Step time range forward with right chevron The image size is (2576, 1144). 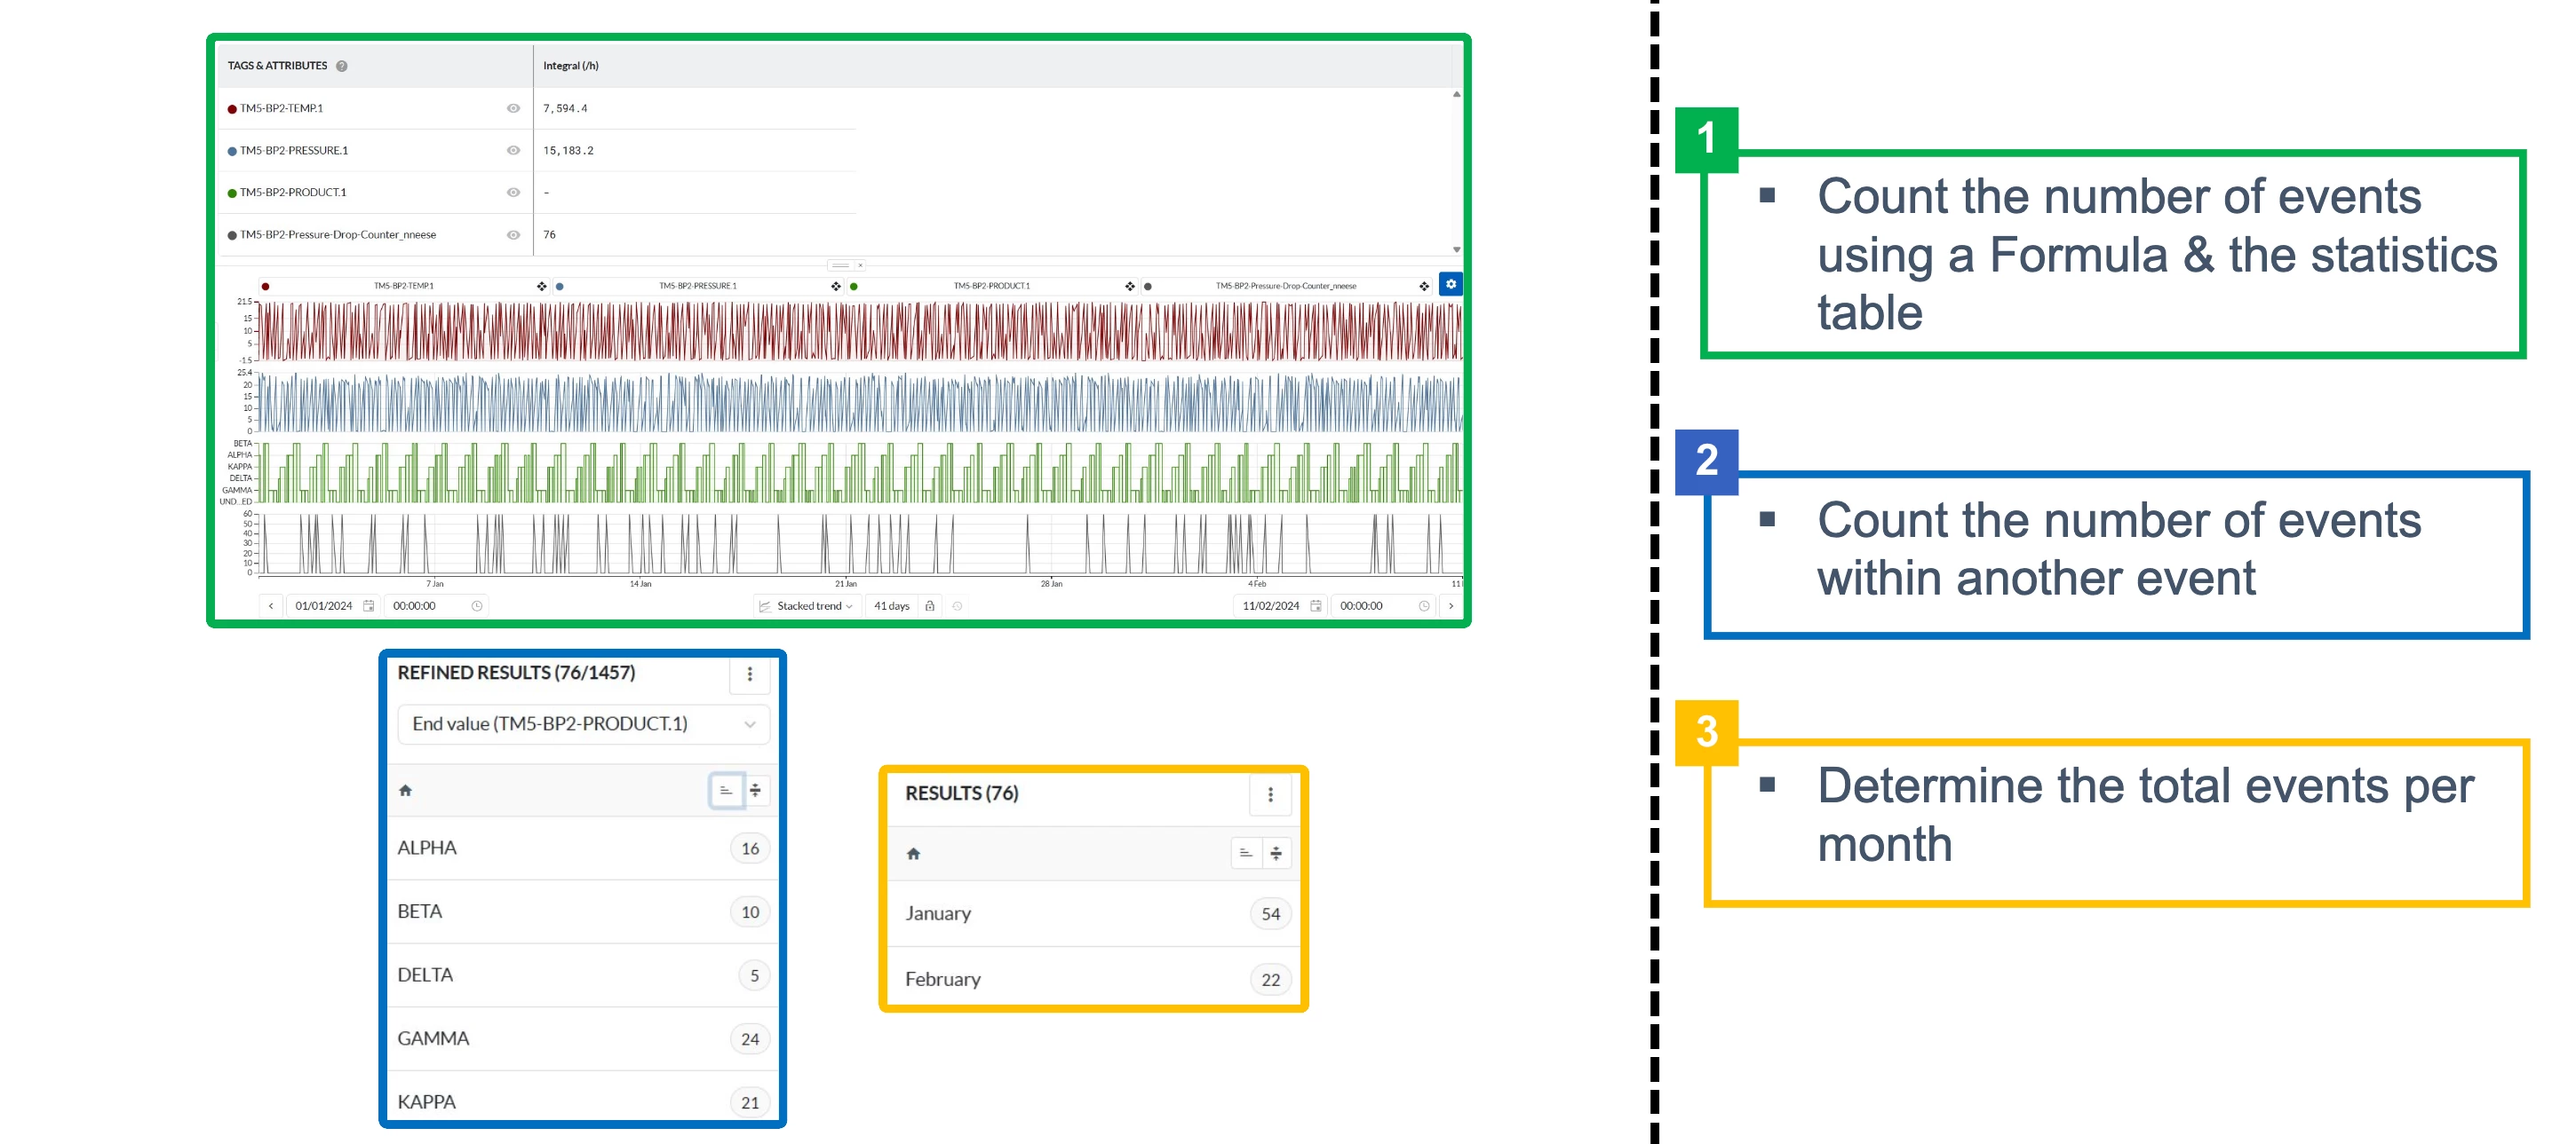(1451, 605)
